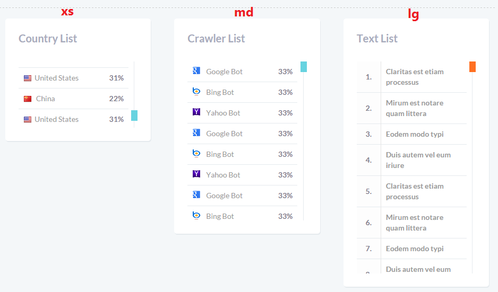Click the bottom Bing Bot icon
The image size is (498, 292).
coord(196,216)
